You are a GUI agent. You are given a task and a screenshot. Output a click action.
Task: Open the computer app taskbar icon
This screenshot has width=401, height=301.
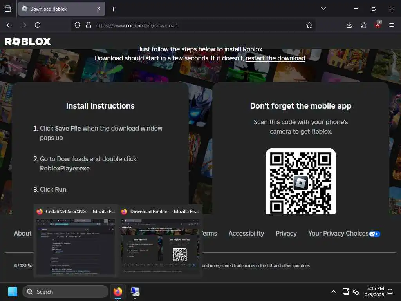(135, 292)
